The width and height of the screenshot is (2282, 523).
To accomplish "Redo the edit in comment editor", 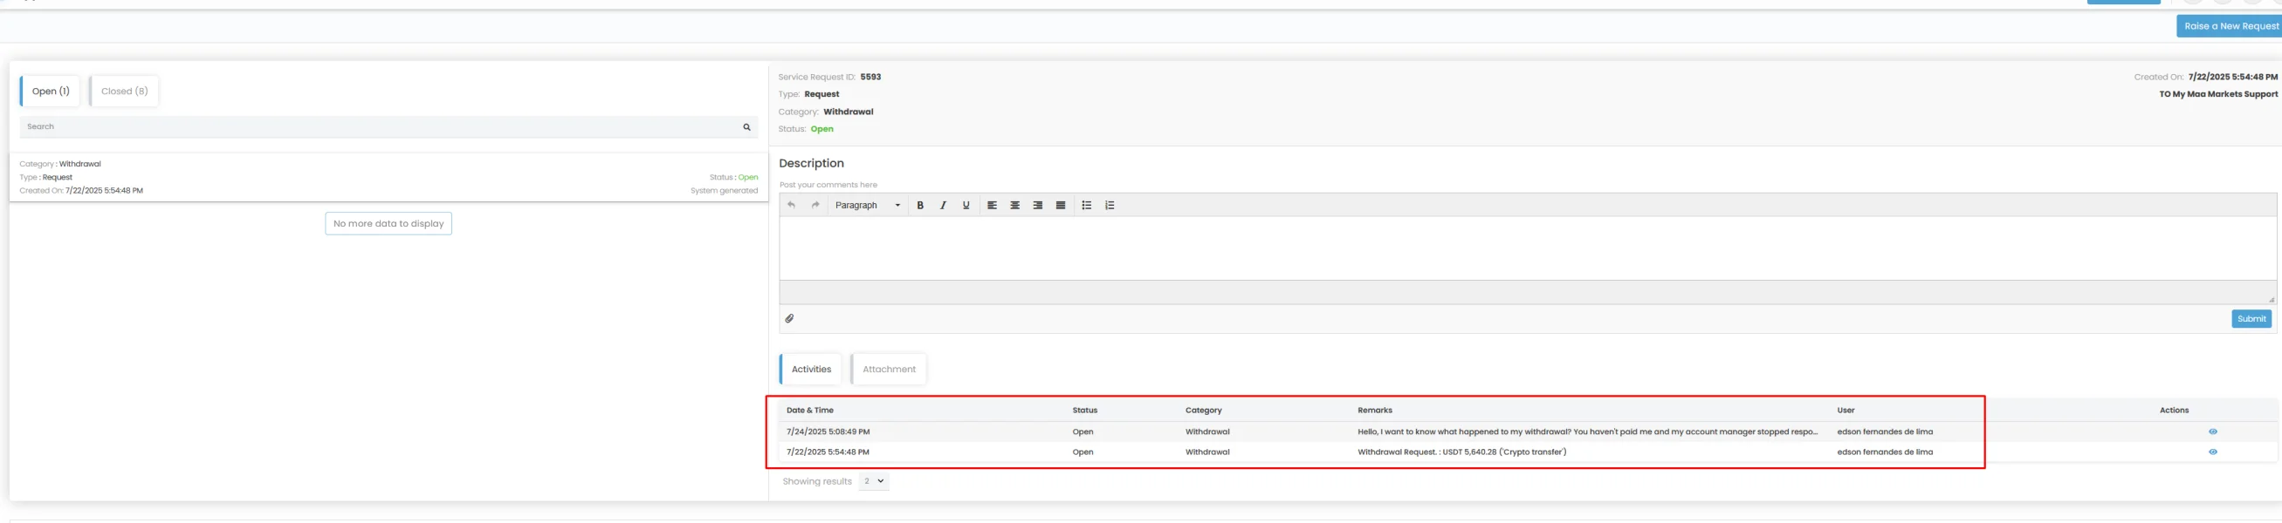I will 815,206.
